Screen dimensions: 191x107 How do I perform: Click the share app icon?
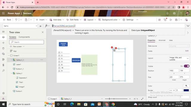coord(159,20)
